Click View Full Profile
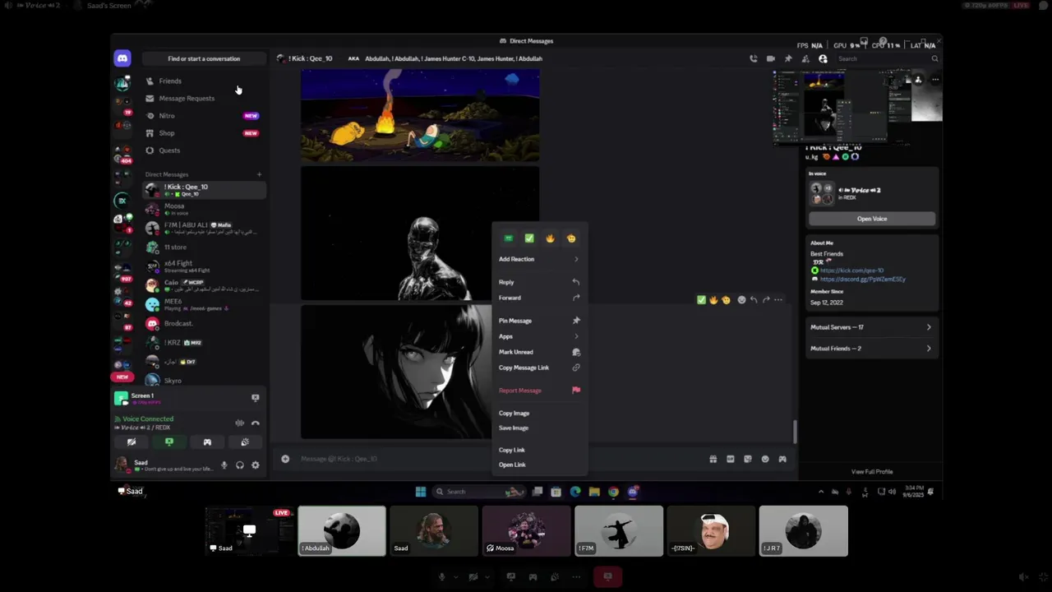Image resolution: width=1052 pixels, height=592 pixels. click(872, 472)
